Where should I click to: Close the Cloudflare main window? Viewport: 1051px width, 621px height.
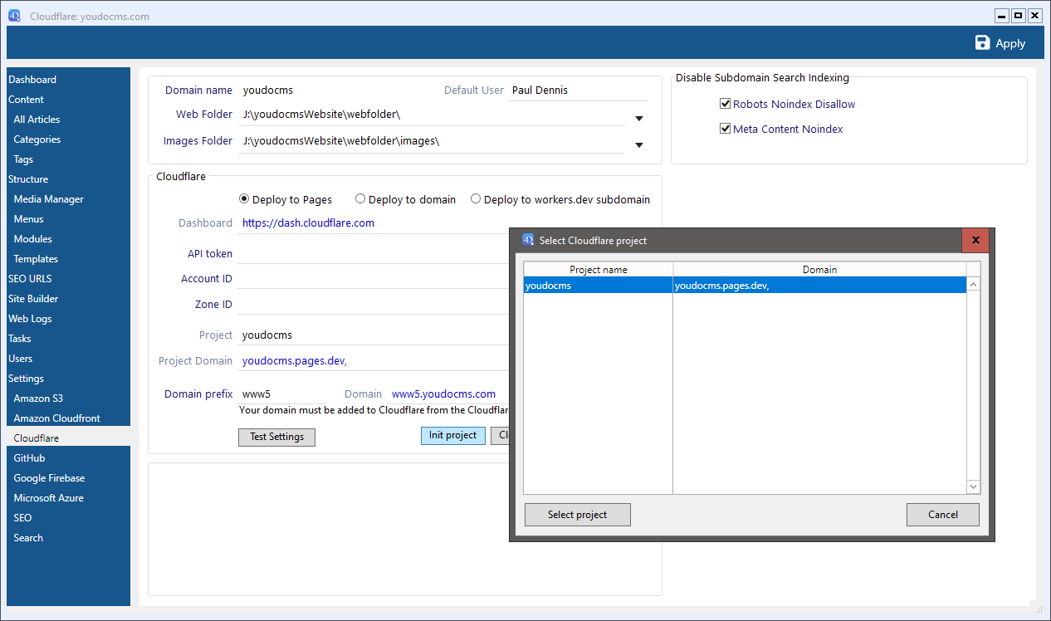click(x=1035, y=16)
